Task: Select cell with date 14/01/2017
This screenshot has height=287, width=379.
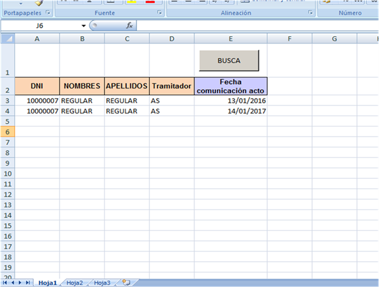Action: (x=231, y=111)
